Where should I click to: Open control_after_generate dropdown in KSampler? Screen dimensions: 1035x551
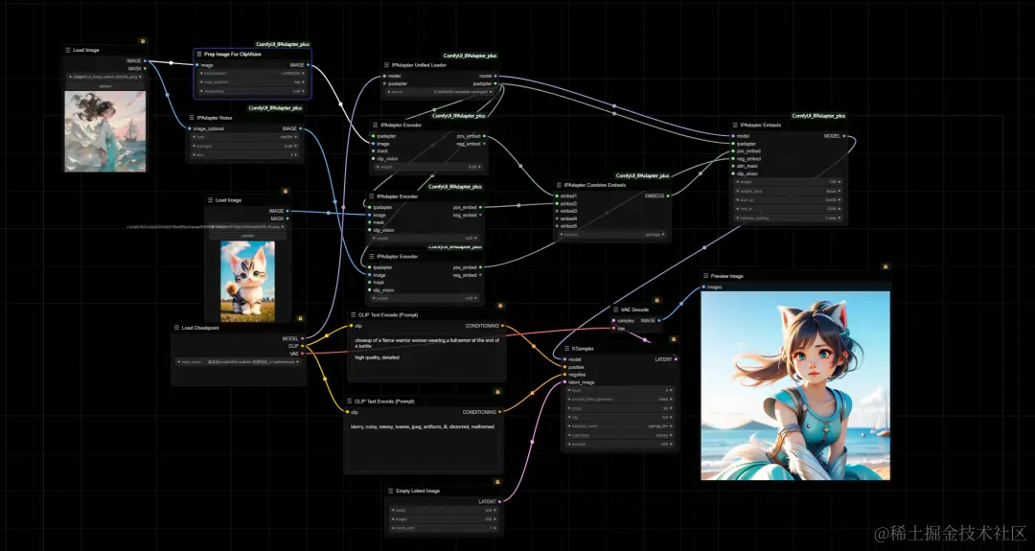coord(619,400)
